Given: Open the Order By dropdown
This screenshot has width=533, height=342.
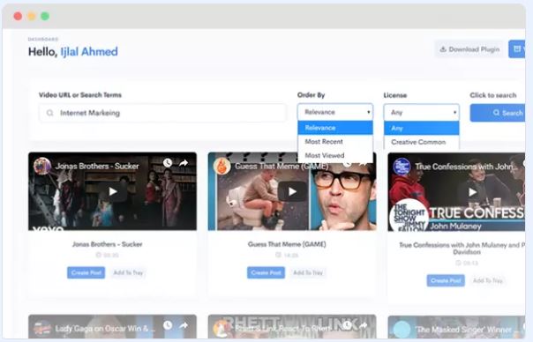Looking at the screenshot, I should coord(335,112).
